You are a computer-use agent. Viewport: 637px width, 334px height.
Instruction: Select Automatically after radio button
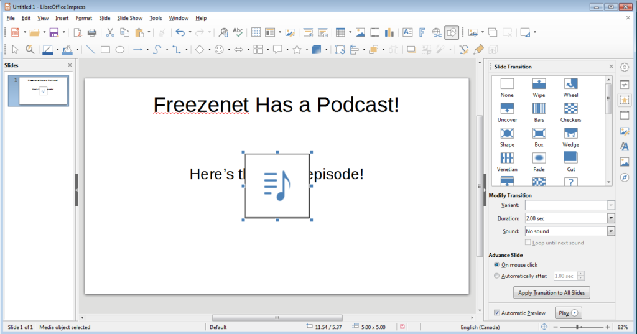496,276
